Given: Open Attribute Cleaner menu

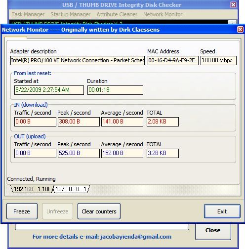Looking at the screenshot, I should [x=117, y=14].
